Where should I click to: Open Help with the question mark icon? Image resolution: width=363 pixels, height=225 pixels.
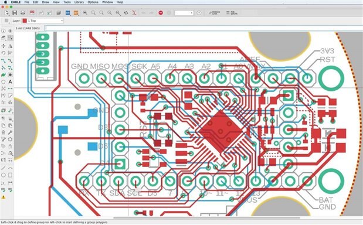(x=199, y=13)
